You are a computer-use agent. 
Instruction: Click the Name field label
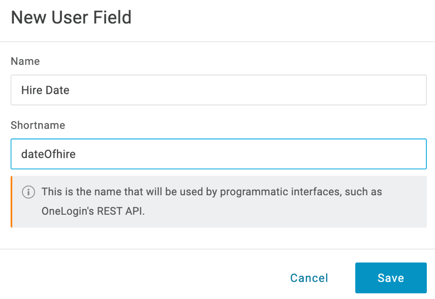coord(25,61)
